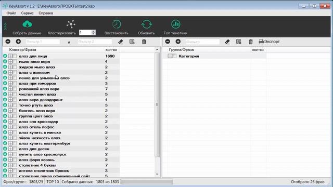Click green circle for алоэ для лица
This screenshot has height=187, width=333.
click(x=5, y=56)
